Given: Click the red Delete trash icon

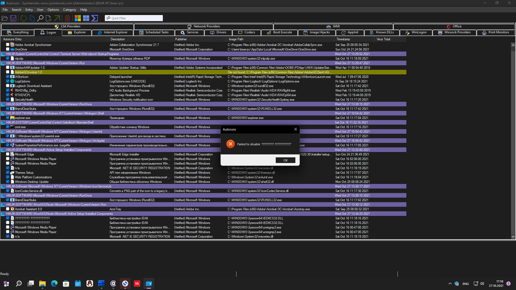Looking at the screenshot, I should click(x=68, y=18).
